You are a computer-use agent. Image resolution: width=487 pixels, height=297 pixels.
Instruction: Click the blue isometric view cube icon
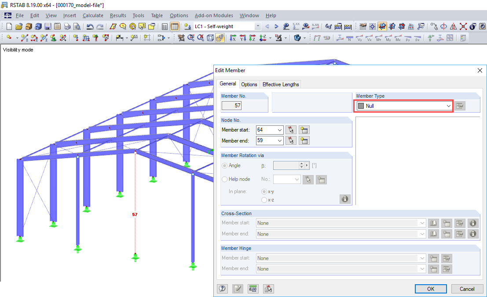[x=297, y=38]
